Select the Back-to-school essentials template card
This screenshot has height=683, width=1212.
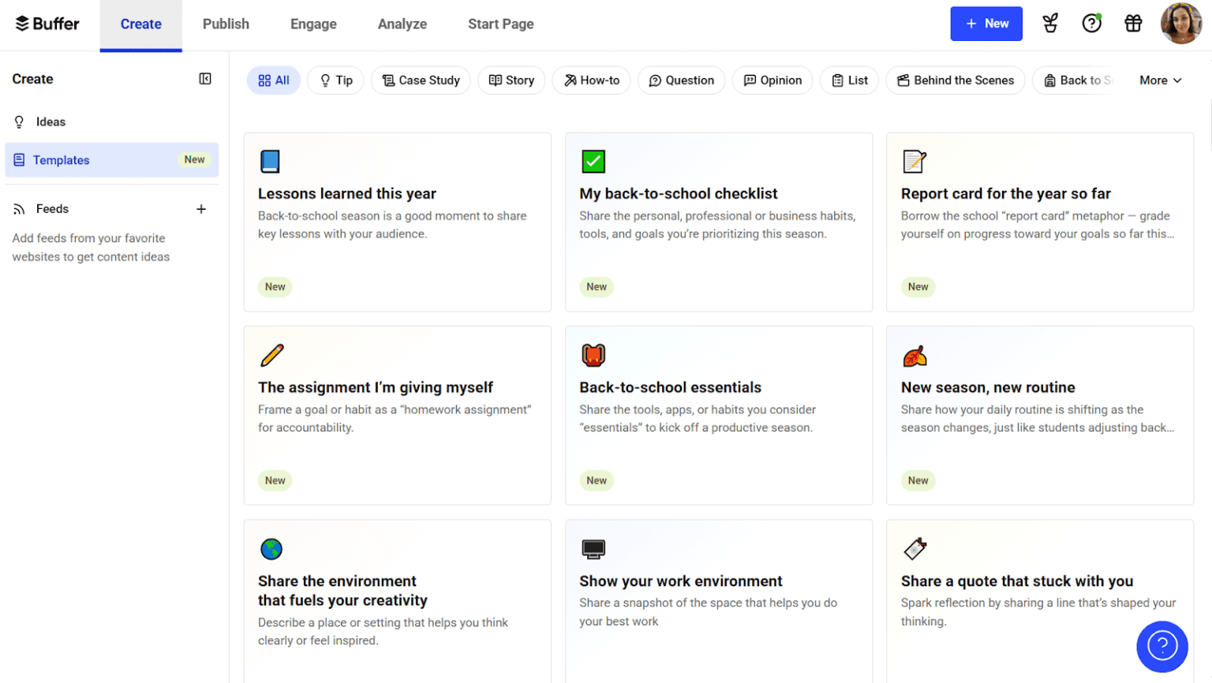pyautogui.click(x=718, y=415)
